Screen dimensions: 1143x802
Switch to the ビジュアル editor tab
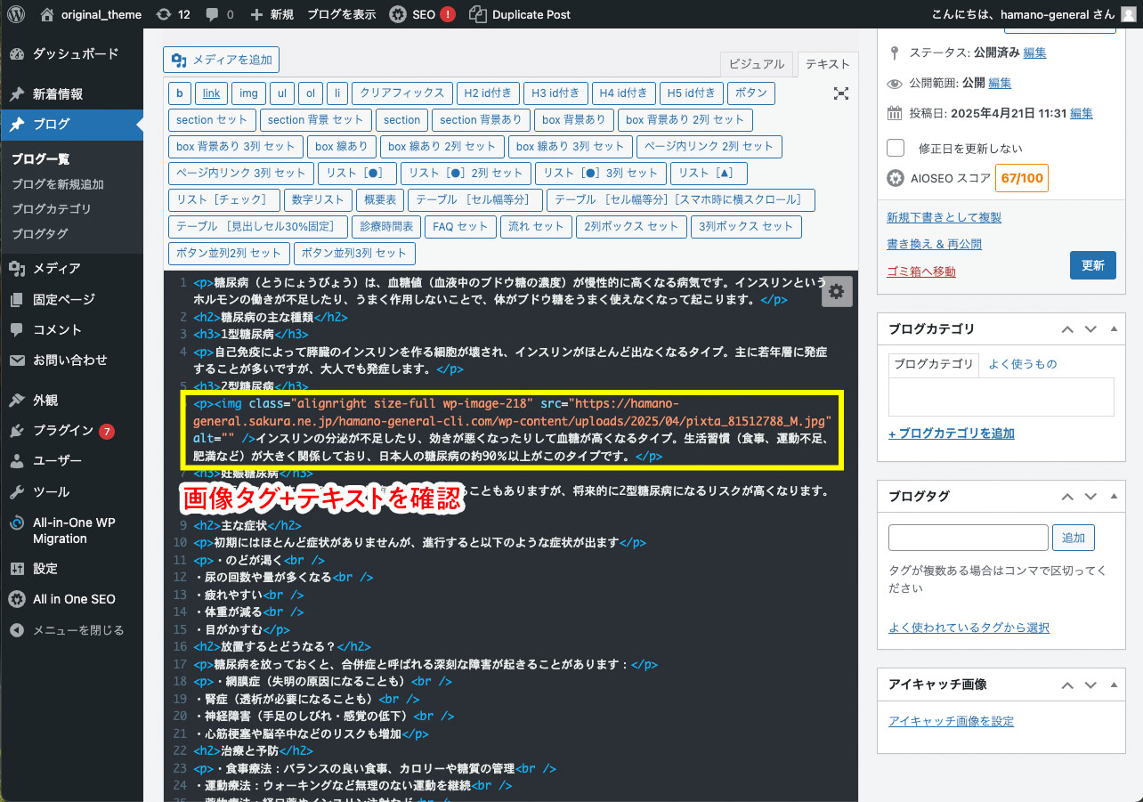pos(757,64)
